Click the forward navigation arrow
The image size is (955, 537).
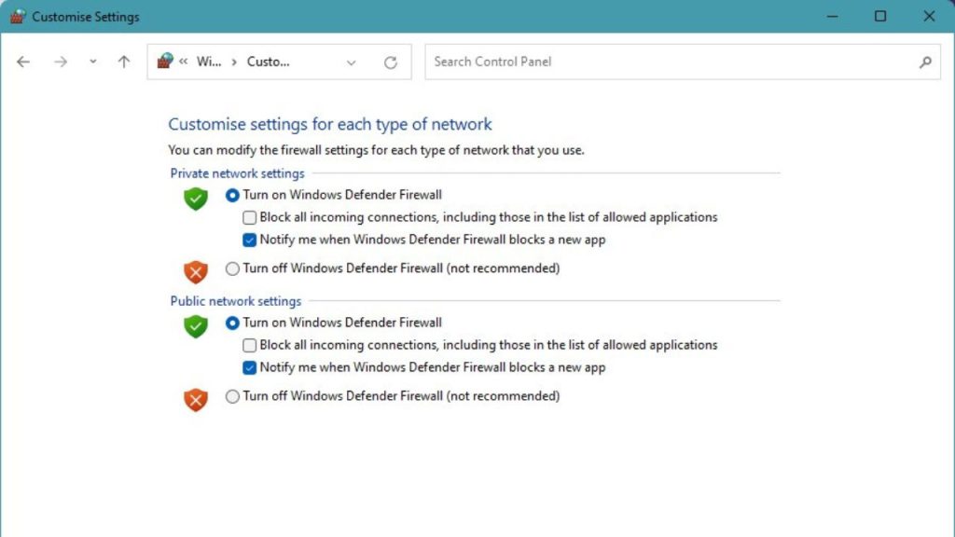coord(61,62)
